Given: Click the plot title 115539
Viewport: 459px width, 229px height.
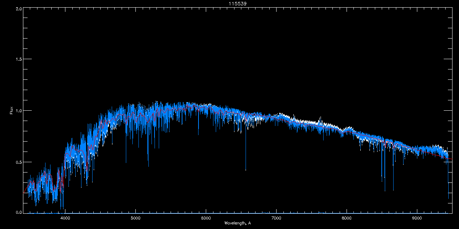Looking at the screenshot, I should click(237, 4).
